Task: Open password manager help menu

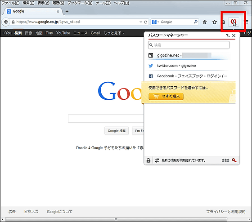Action: coord(228,36)
